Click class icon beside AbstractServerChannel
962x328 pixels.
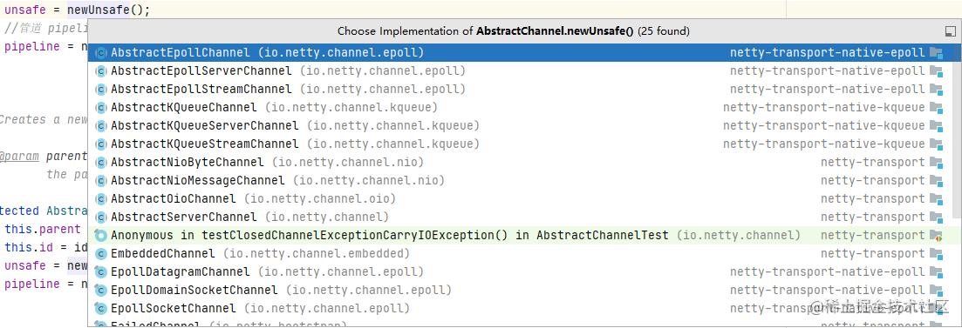coord(100,218)
